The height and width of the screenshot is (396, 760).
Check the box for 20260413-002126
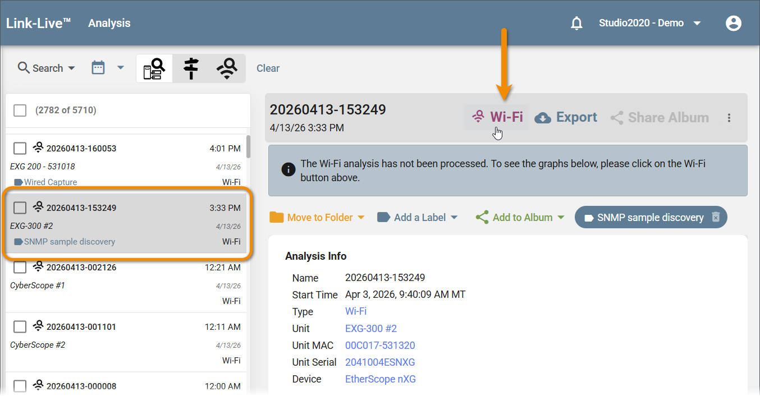20,268
